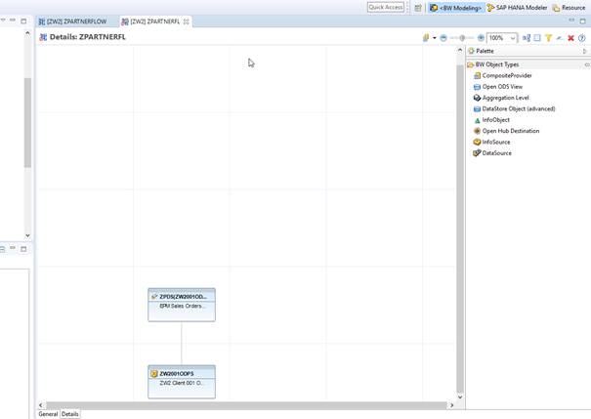Maximize the lower left panel
Screen dimensions: 591x419
(23, 249)
